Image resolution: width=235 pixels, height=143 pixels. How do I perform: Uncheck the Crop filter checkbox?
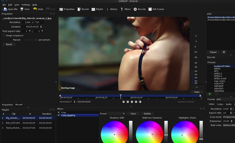click(59, 113)
